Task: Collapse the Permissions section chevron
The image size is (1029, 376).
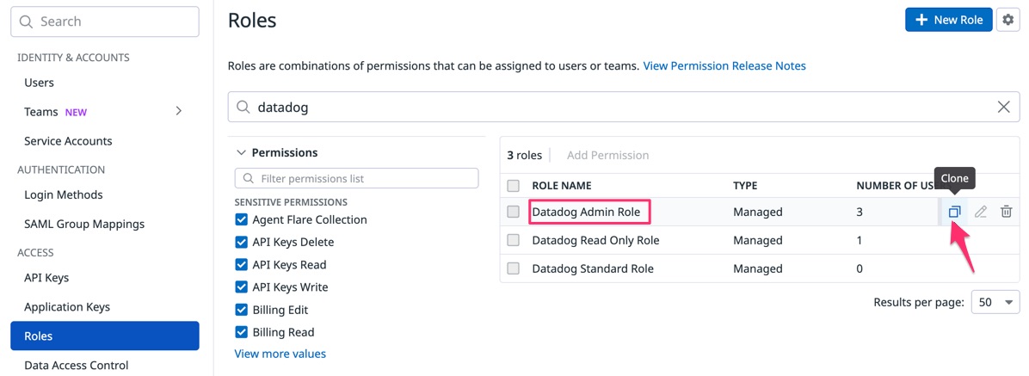Action: [241, 152]
